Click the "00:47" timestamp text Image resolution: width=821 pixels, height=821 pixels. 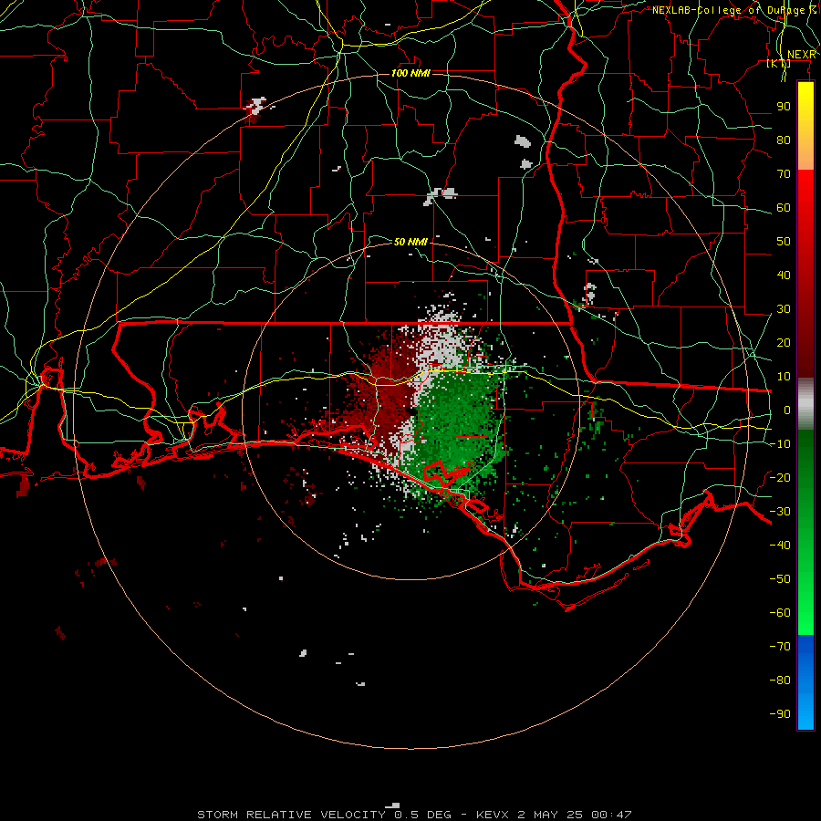pos(611,815)
